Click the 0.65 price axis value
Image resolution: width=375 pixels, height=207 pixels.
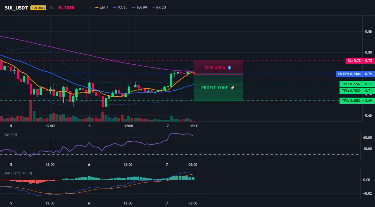(x=369, y=115)
